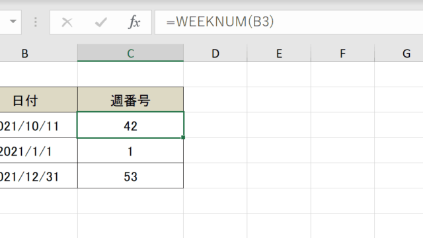Select the 日付 header cell
This screenshot has width=423, height=238.
[x=38, y=100]
